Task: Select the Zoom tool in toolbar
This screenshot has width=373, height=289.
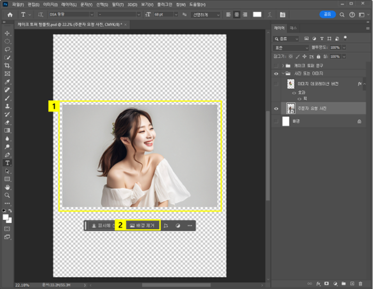Action: pyautogui.click(x=7, y=195)
